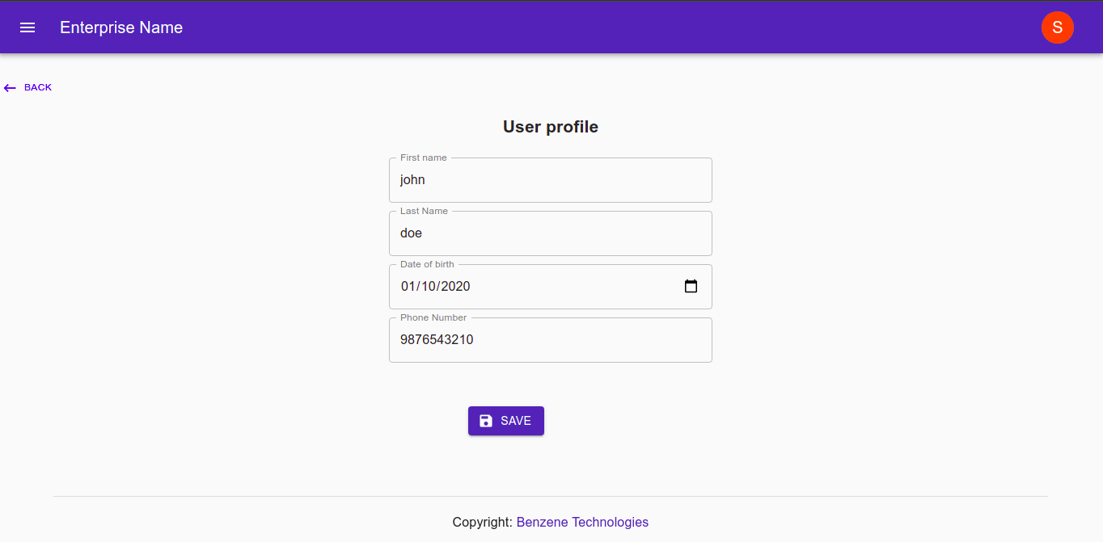
Task: Open the Benzene Technologies link
Action: coord(582,522)
